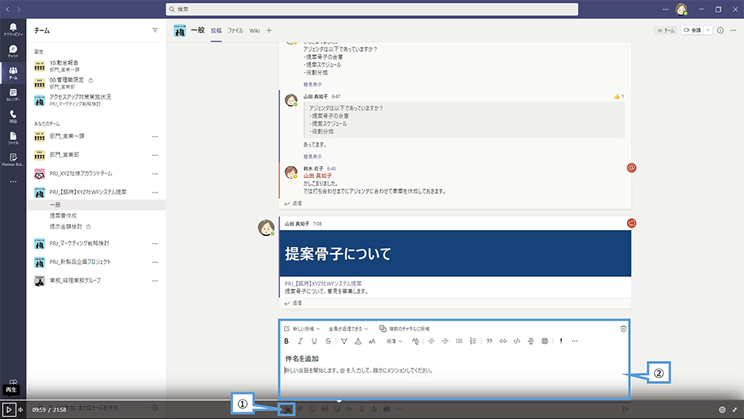Open the sticker picker below compose box
The image size is (744, 419).
pyautogui.click(x=337, y=409)
